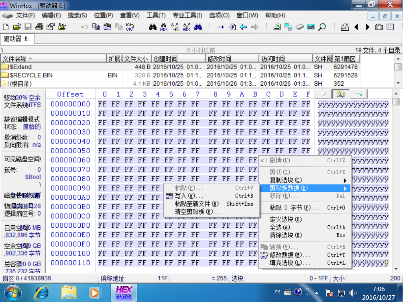Select the (根目录) row

(x=180, y=83)
